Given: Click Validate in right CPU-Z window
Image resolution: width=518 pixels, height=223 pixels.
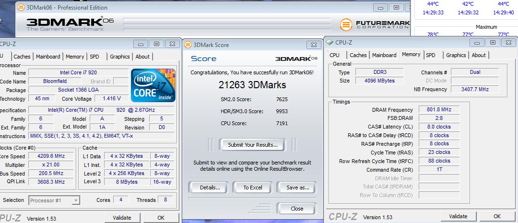Looking at the screenshot, I should [458, 216].
